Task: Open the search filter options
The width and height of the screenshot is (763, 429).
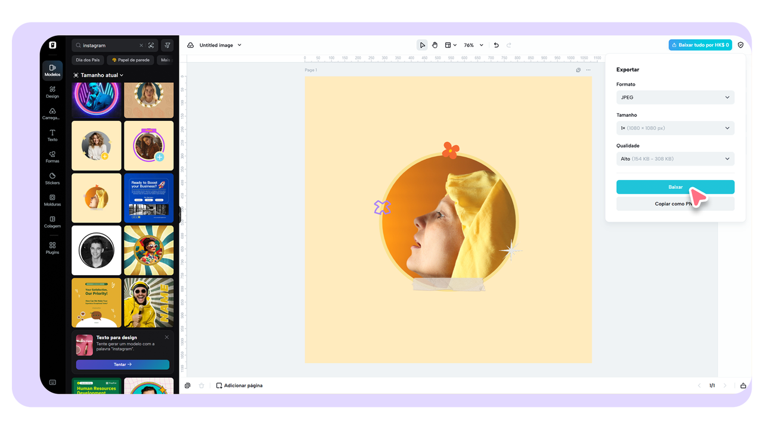Action: coord(168,45)
